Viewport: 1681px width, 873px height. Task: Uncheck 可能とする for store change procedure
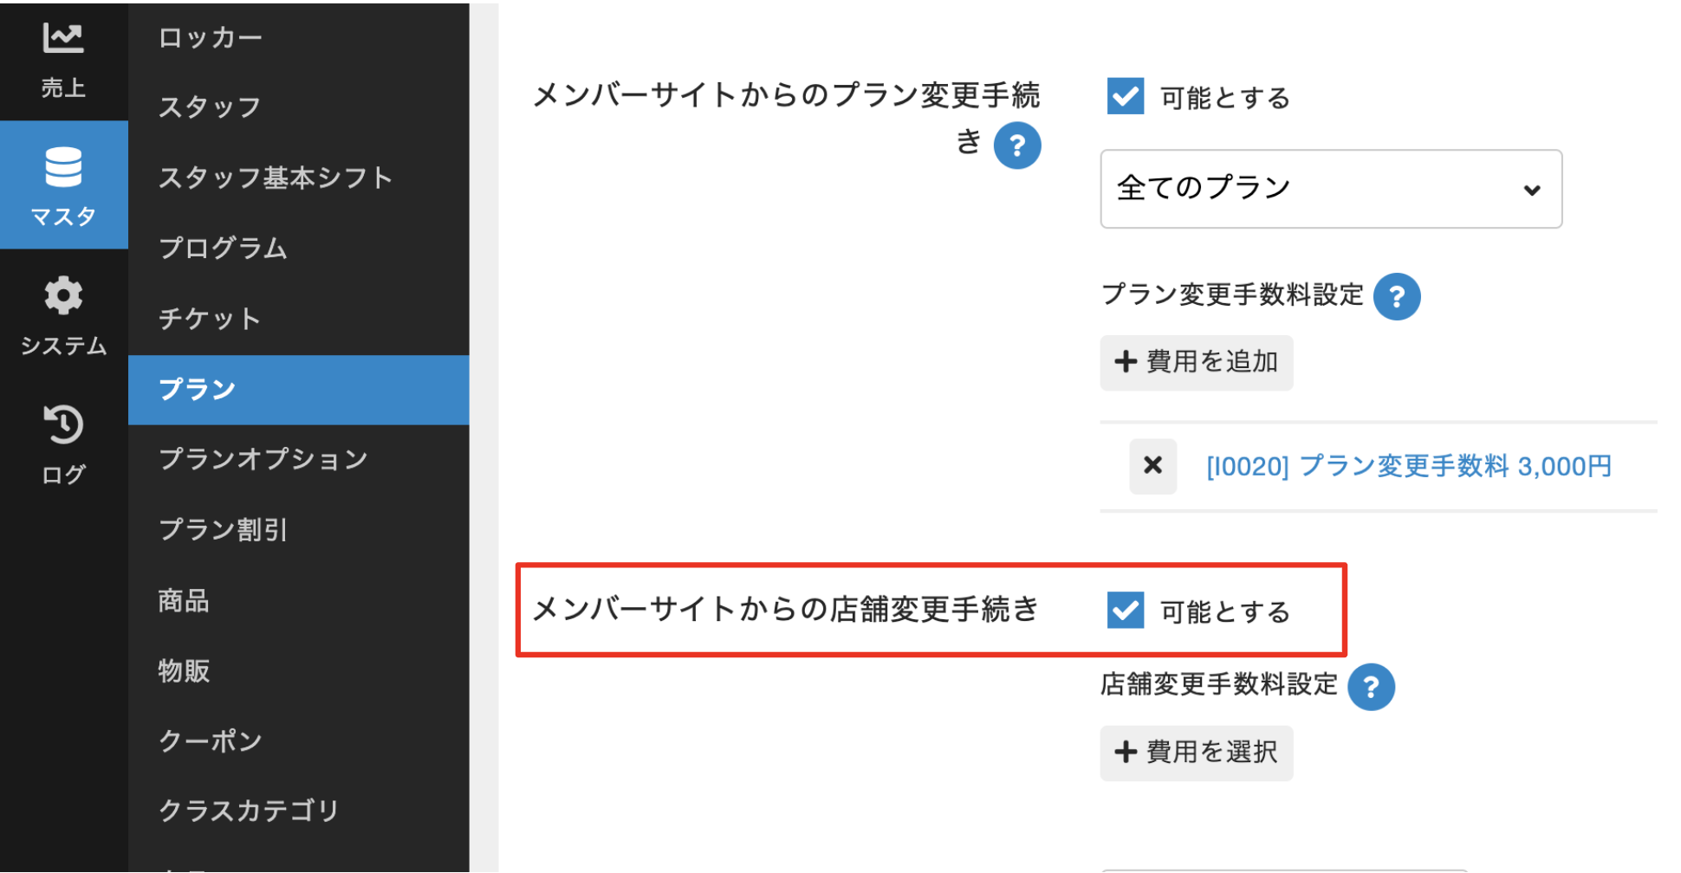click(1125, 611)
